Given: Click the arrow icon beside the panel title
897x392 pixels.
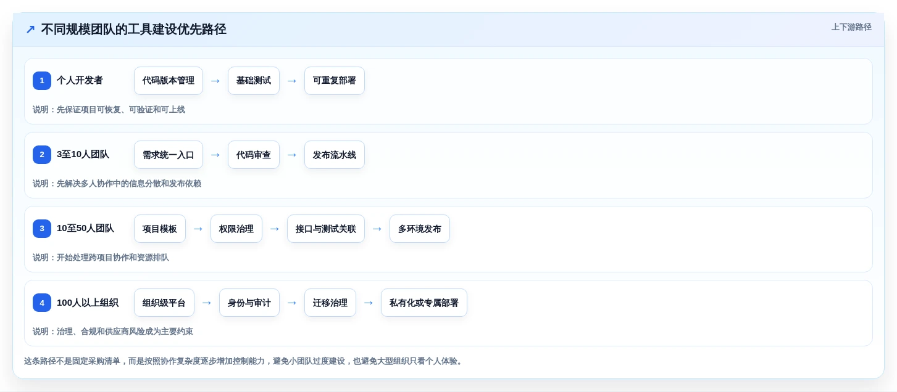Looking at the screenshot, I should click(x=30, y=30).
